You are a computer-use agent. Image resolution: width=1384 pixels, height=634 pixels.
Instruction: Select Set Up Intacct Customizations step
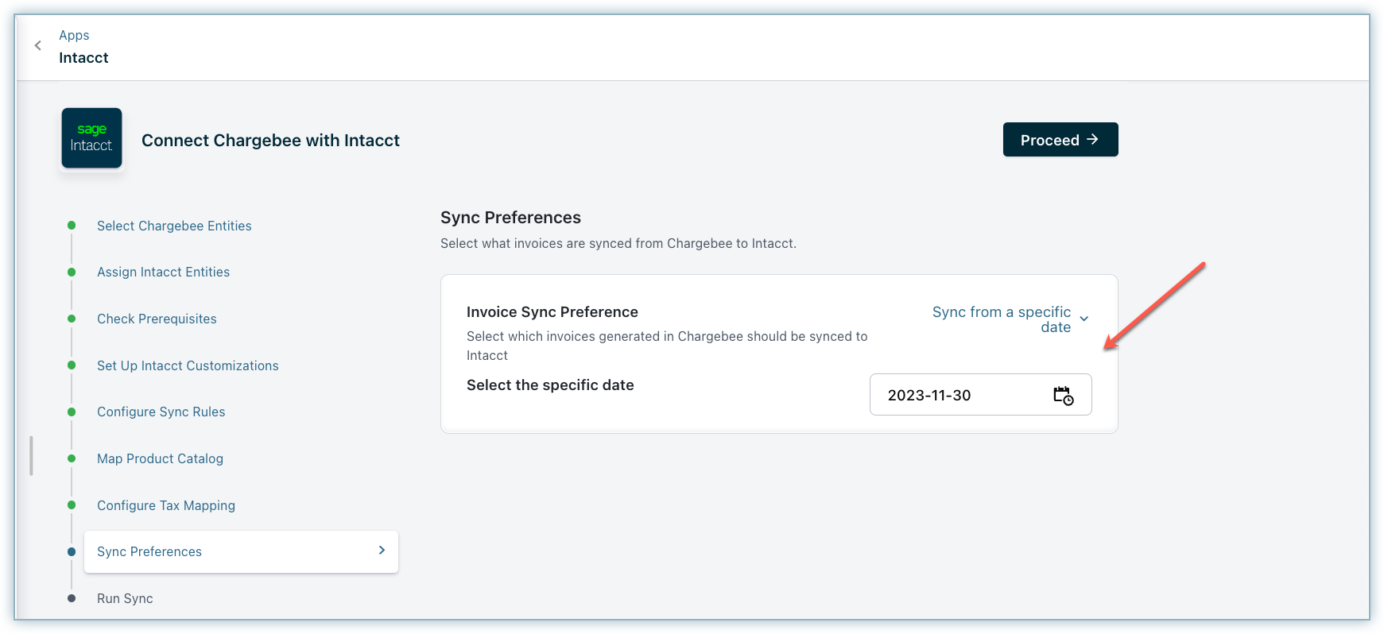[x=188, y=365]
